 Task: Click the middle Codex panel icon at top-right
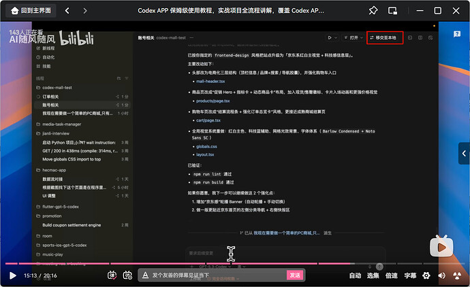420,37
